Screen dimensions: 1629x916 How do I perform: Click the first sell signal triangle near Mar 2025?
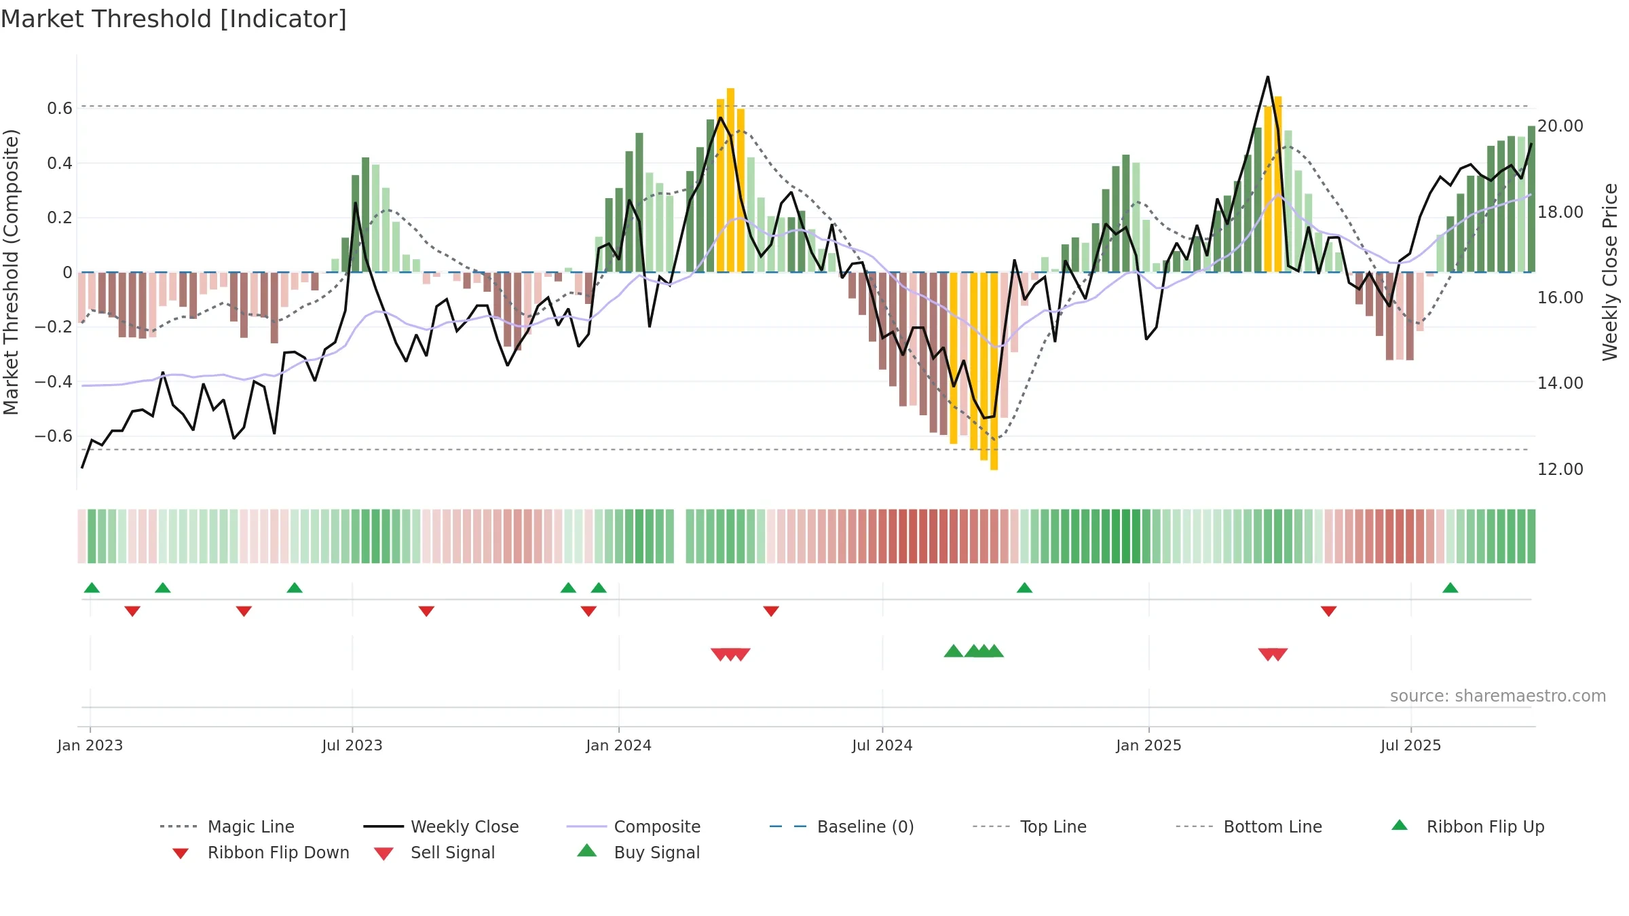click(x=1268, y=655)
